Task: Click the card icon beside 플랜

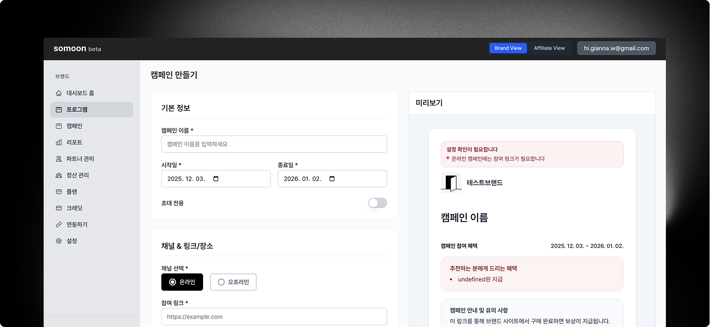Action: 59,192
